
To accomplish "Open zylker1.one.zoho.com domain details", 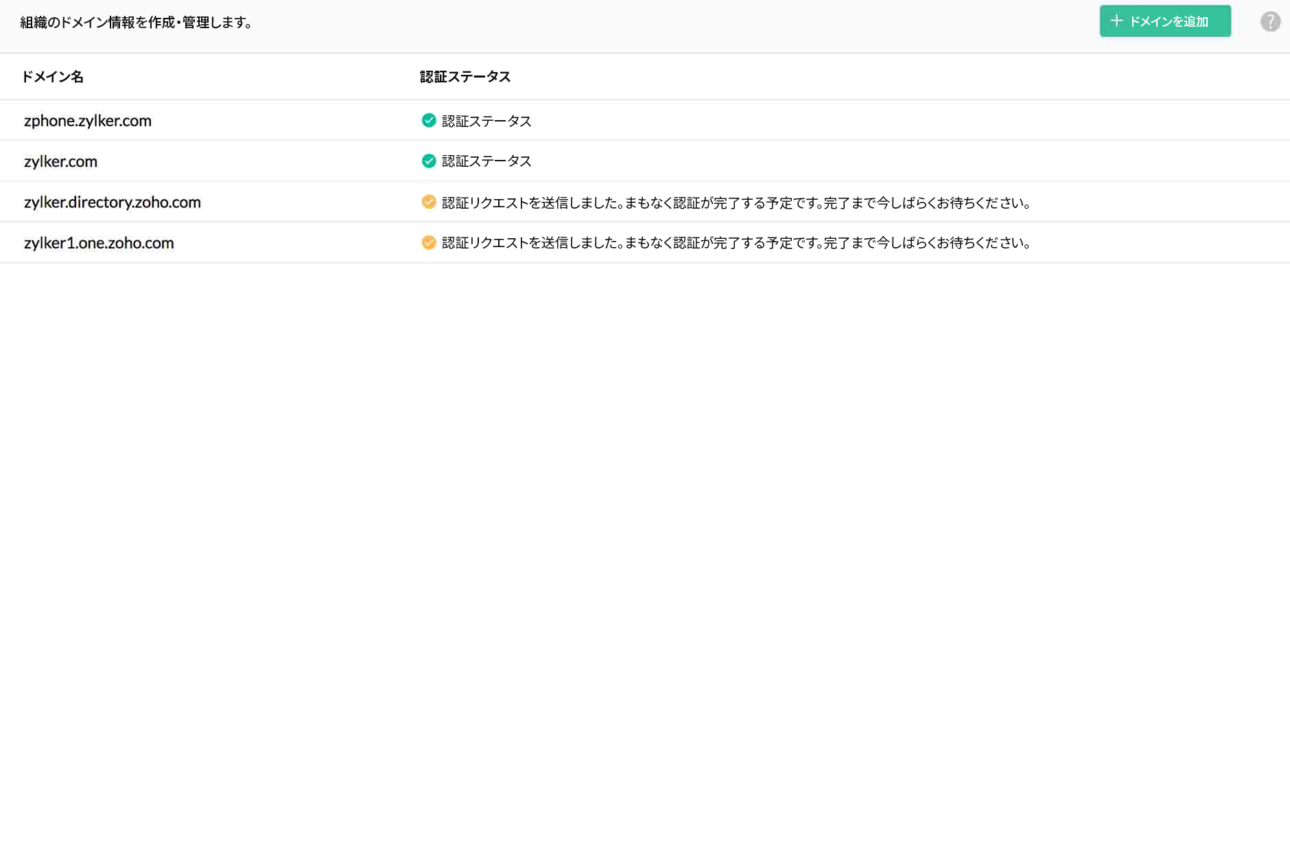I will point(99,242).
